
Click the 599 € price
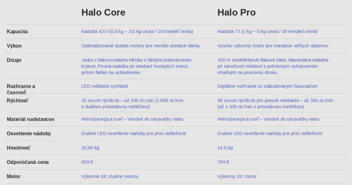[x=87, y=162]
